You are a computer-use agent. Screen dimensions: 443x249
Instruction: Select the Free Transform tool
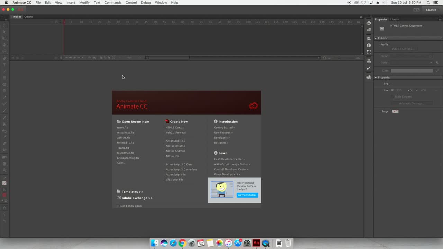click(4, 38)
